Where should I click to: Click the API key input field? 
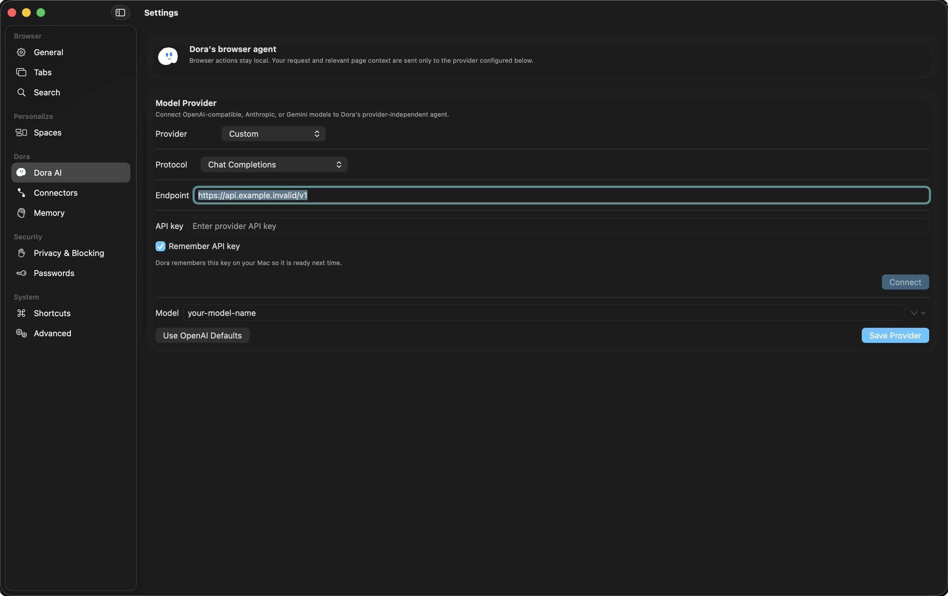[x=559, y=226]
